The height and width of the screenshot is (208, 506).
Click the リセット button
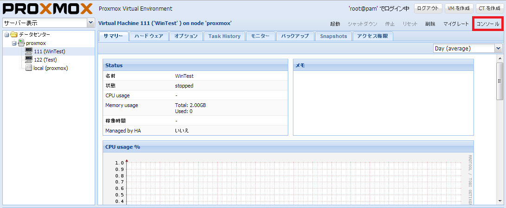click(410, 24)
